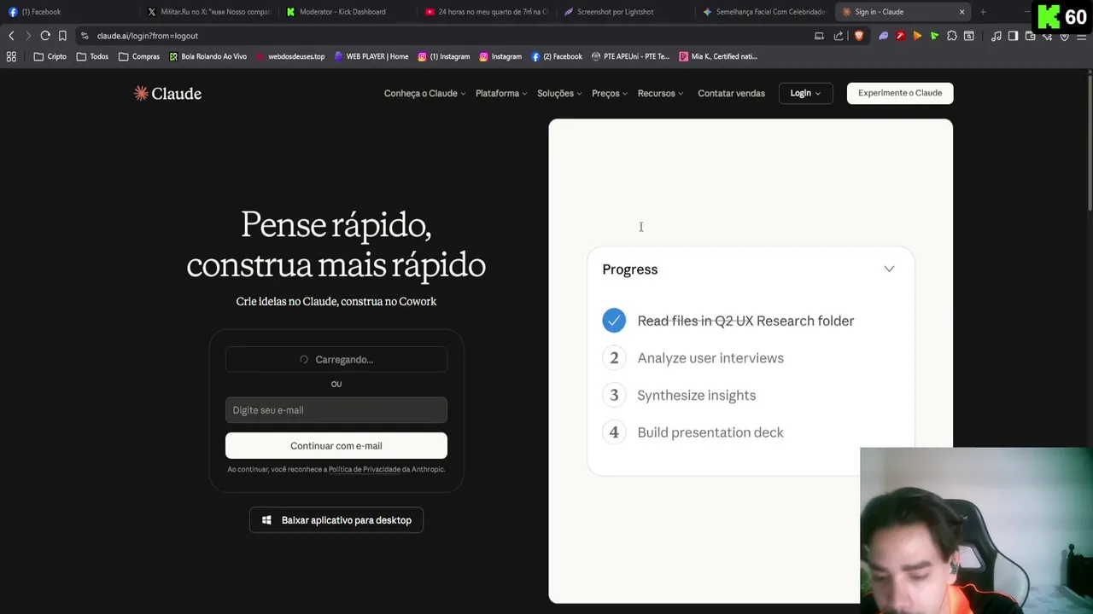Image resolution: width=1093 pixels, height=614 pixels.
Task: Expand the Preços dropdown
Action: pos(609,93)
